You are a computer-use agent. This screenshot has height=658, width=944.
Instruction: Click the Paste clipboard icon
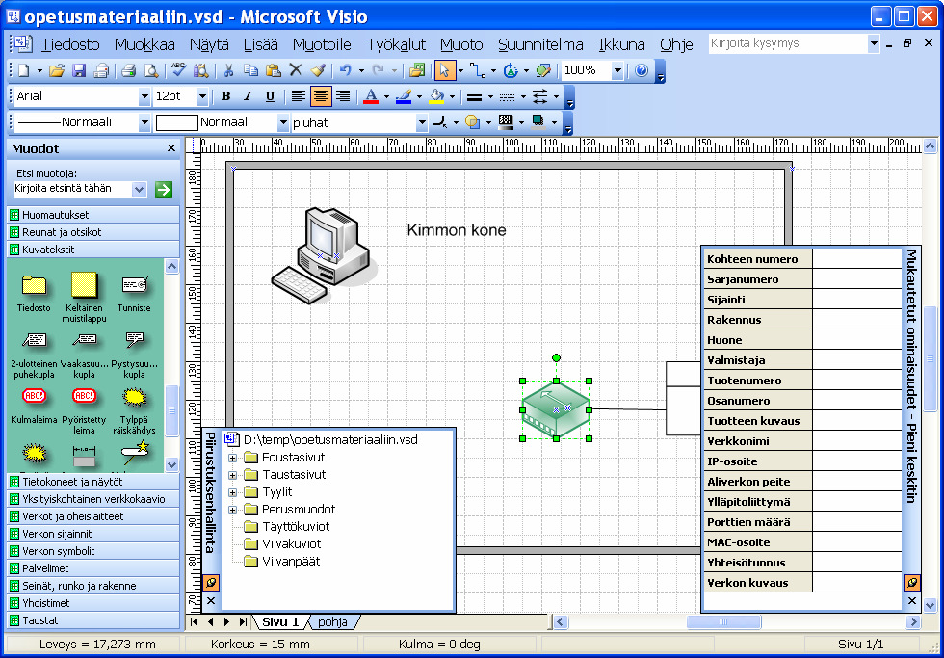(273, 71)
